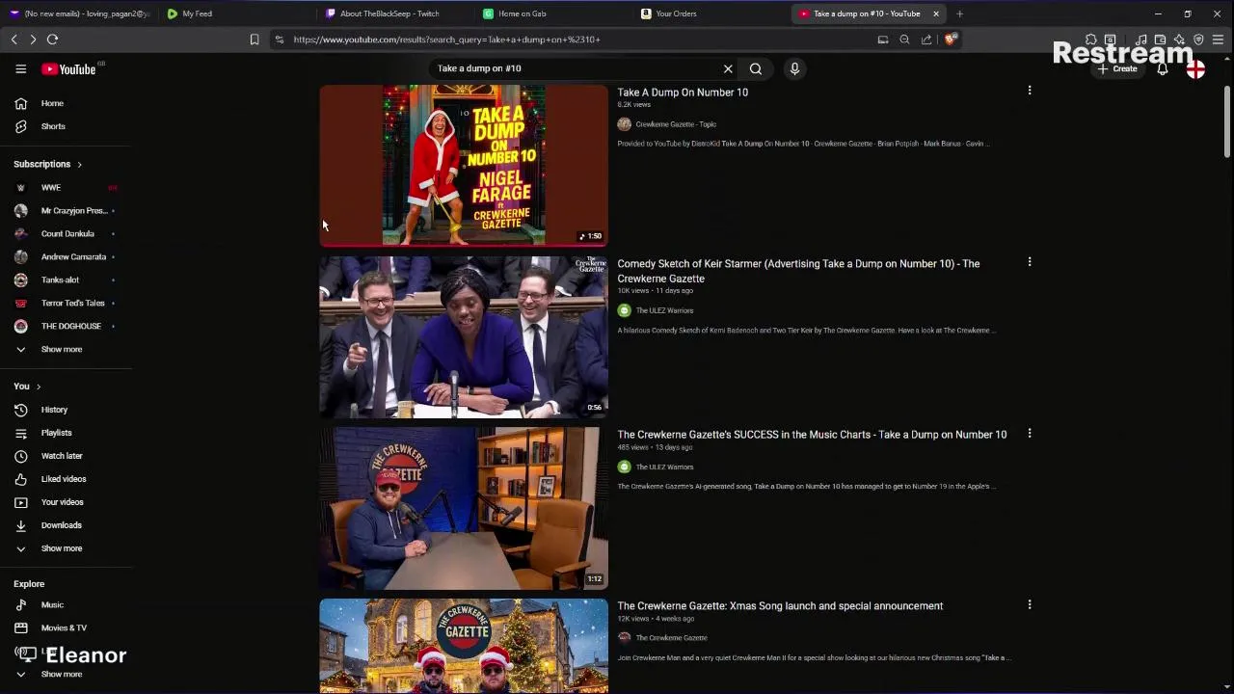Open Count Dankula subscription channel
The image size is (1234, 694).
[66, 233]
